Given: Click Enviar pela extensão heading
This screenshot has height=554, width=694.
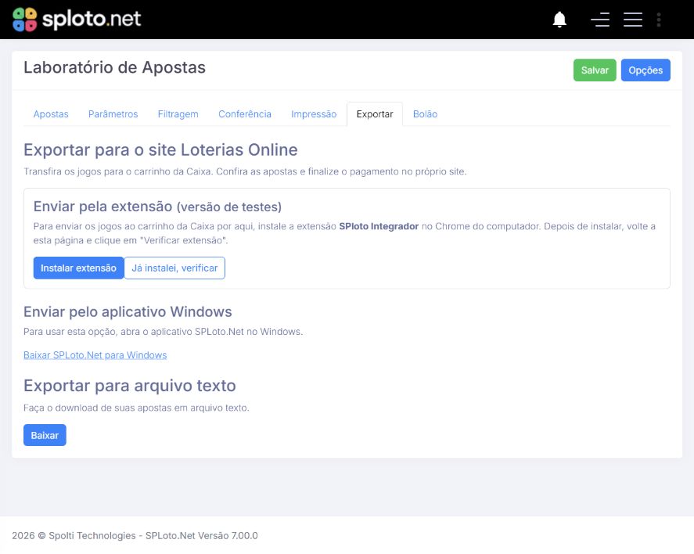Looking at the screenshot, I should (157, 207).
